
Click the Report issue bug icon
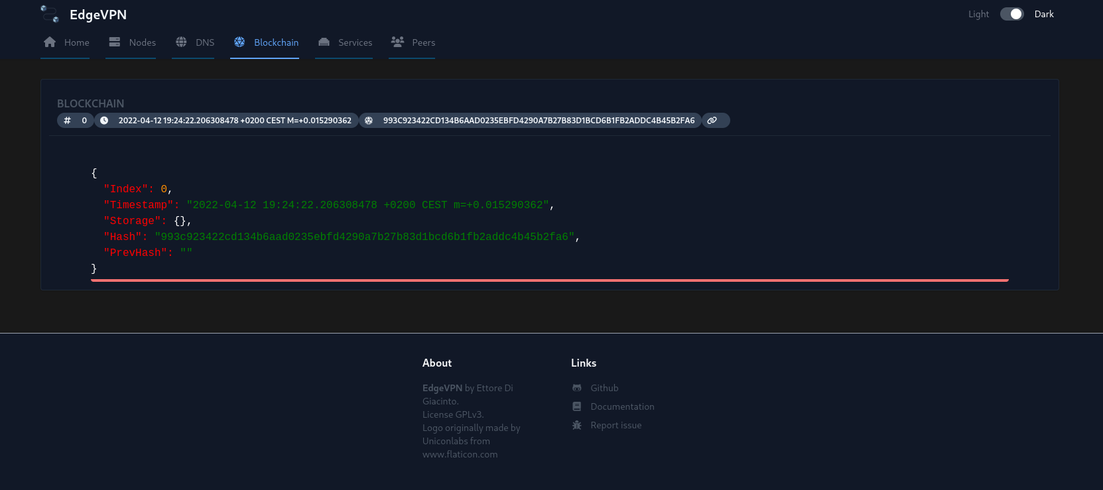[x=577, y=425]
